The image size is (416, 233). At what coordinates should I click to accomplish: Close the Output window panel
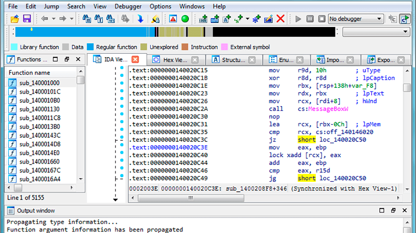coord(405,211)
